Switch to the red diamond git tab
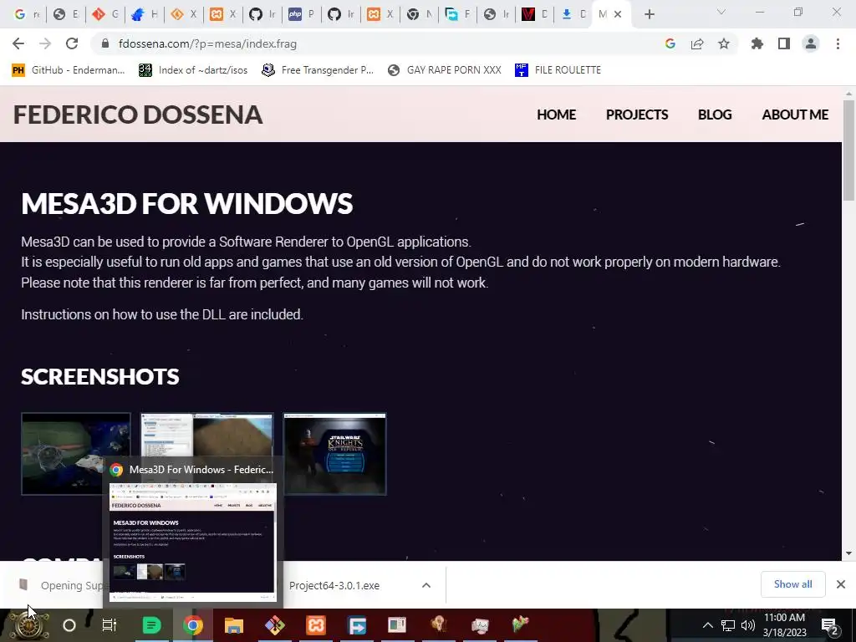The image size is (856, 642). (x=104, y=14)
